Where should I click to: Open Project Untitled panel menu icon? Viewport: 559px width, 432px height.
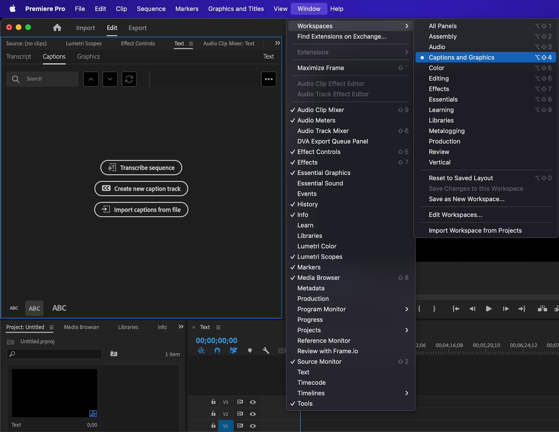[51, 327]
